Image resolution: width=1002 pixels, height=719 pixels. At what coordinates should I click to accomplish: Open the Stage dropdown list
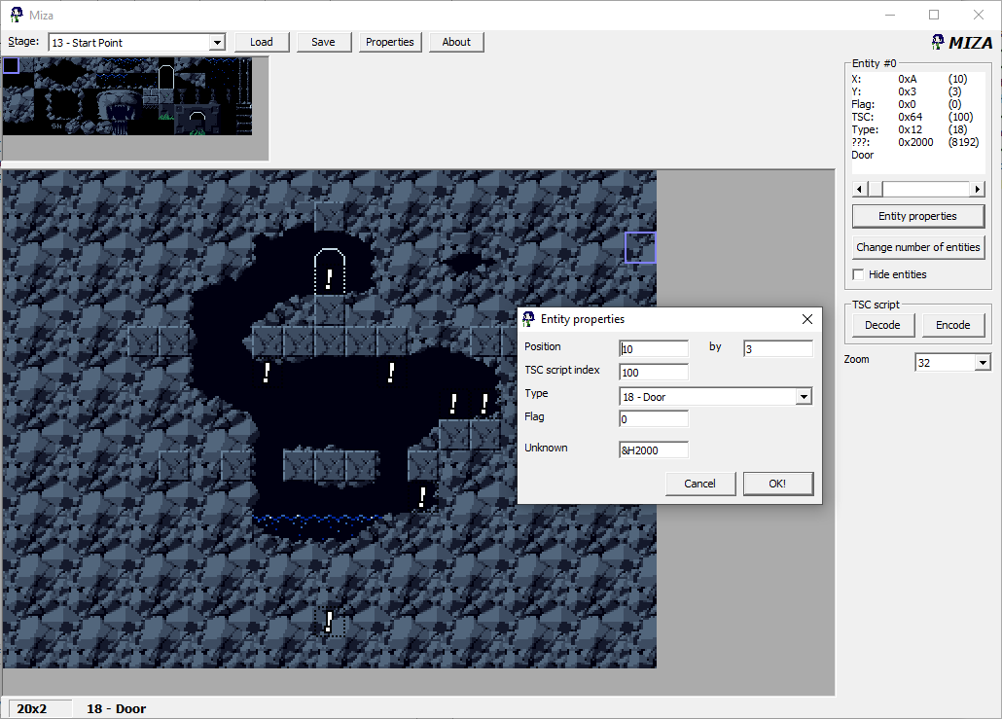tap(217, 43)
